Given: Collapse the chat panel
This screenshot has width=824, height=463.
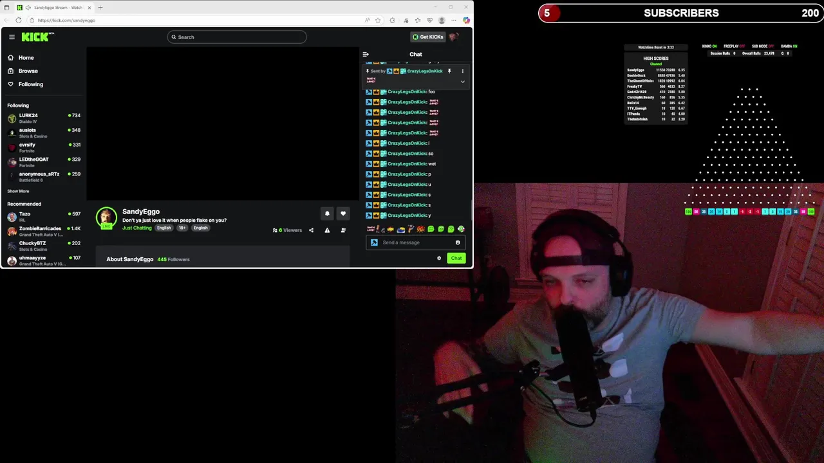Looking at the screenshot, I should (x=366, y=55).
